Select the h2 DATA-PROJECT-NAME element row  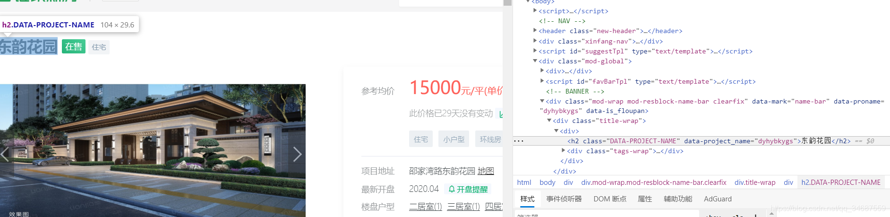(x=702, y=141)
